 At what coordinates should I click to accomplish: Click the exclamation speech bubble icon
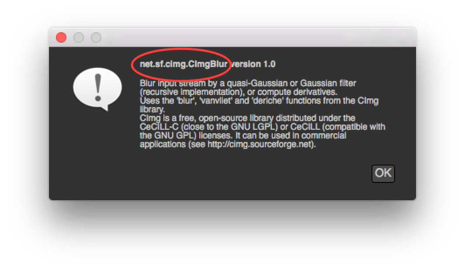(97, 89)
